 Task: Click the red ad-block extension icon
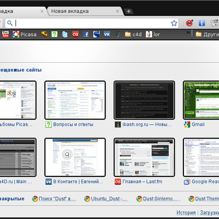coord(189,23)
